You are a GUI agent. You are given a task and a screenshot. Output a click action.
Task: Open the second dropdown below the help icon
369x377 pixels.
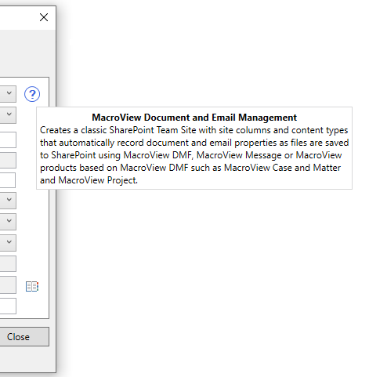(8, 115)
